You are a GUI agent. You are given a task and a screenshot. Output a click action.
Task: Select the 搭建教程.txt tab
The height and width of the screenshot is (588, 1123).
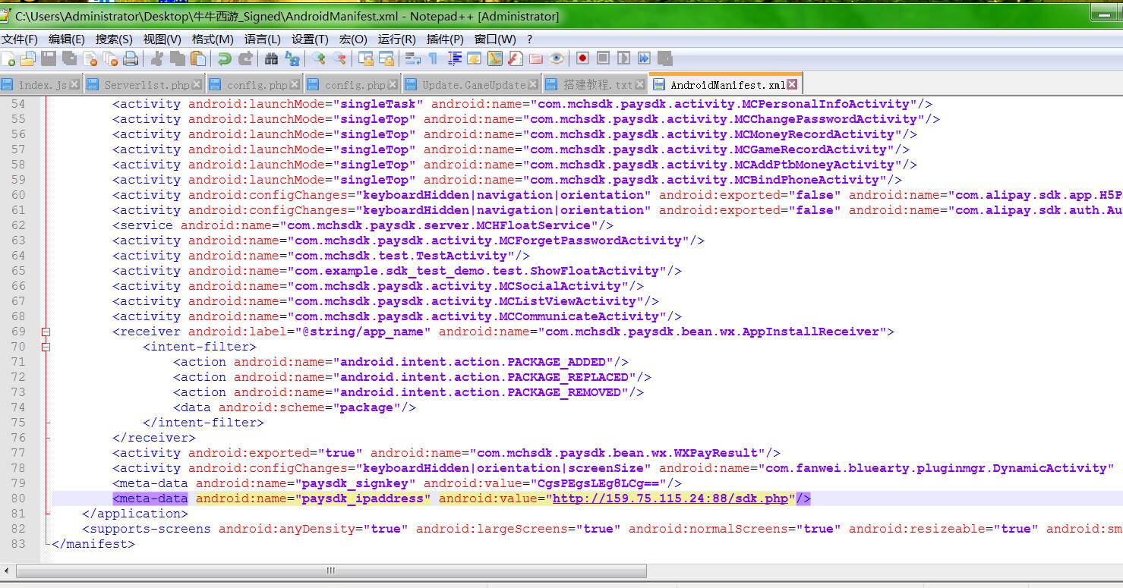pos(597,85)
